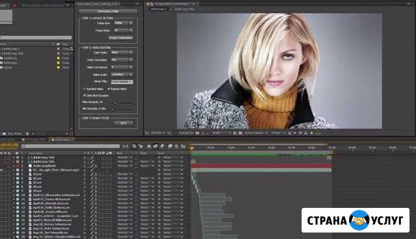Click the Comp Mini-Flowchart icon beside search
Image resolution: width=416 pixels, height=239 pixels.
tap(125, 146)
